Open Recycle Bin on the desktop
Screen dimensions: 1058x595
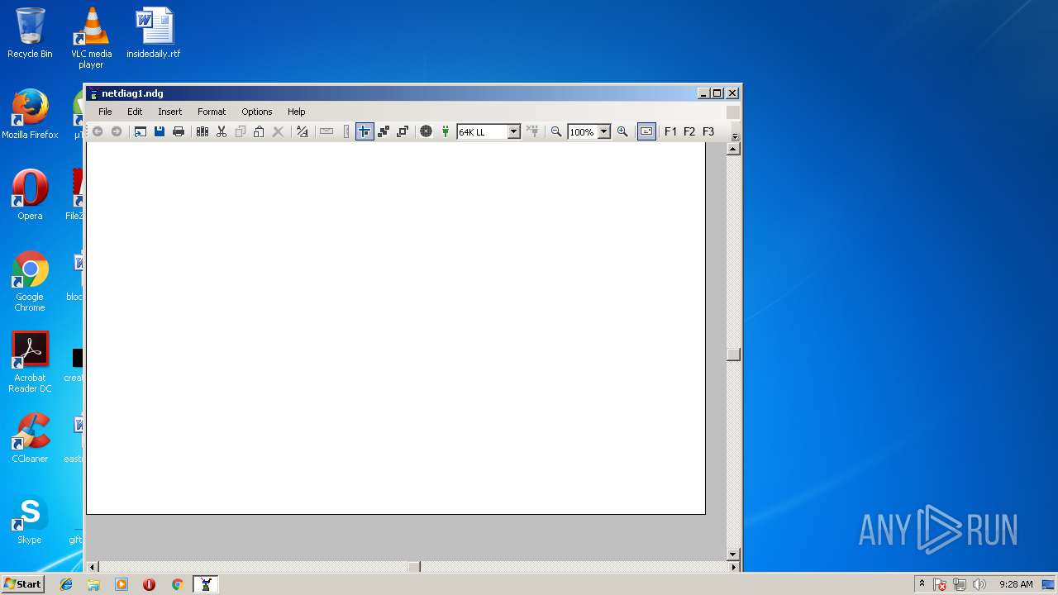pyautogui.click(x=30, y=33)
